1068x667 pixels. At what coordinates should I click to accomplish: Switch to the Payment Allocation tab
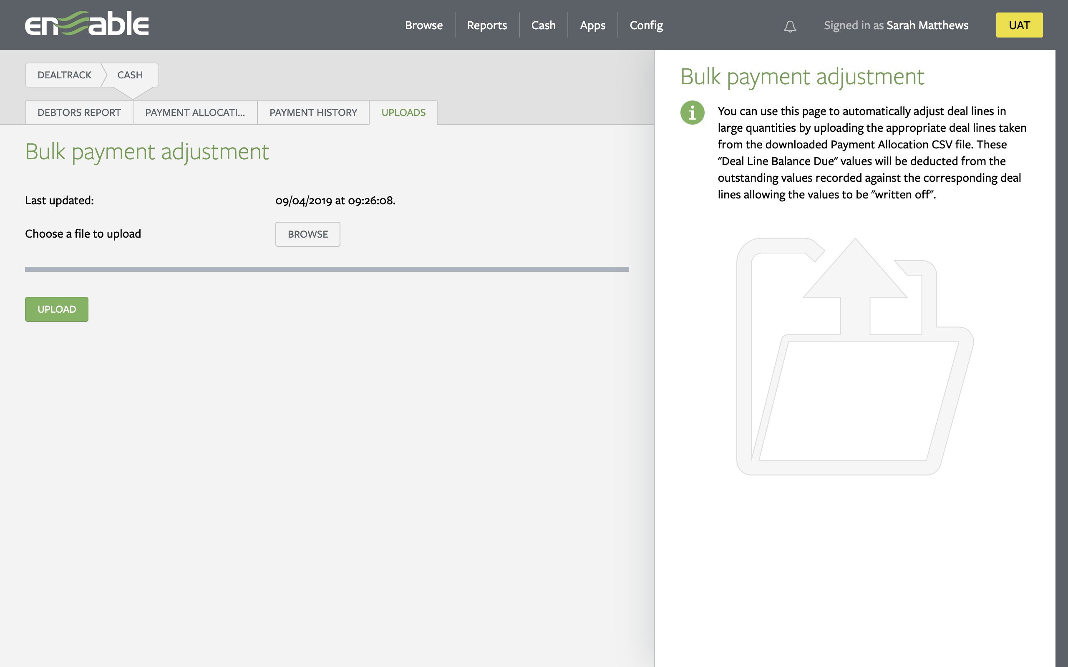[195, 113]
